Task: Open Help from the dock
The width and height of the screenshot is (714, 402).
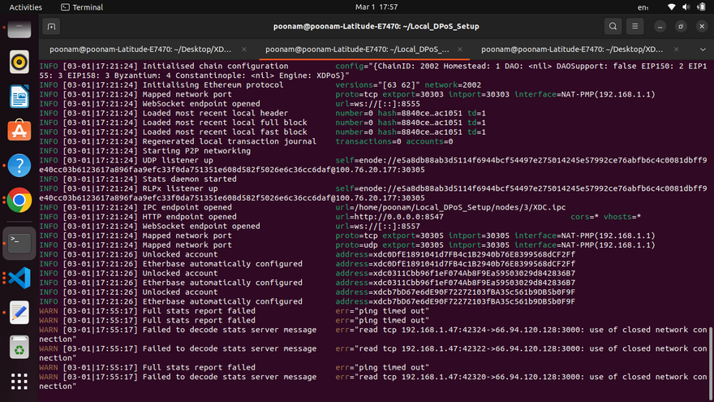Action: tap(19, 166)
